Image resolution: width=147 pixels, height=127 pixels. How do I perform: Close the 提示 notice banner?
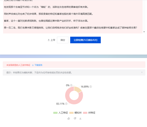[x=142, y=72]
